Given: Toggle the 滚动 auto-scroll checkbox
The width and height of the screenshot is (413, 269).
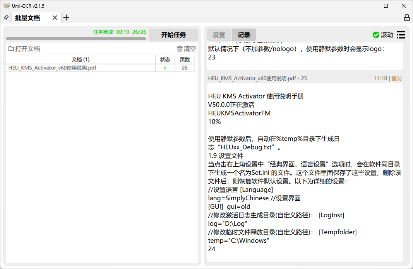Looking at the screenshot, I should coord(383,35).
